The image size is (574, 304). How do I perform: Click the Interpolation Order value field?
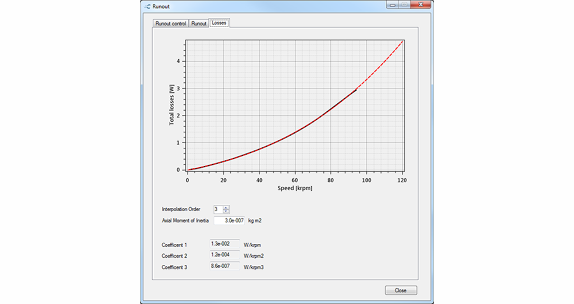coord(218,210)
